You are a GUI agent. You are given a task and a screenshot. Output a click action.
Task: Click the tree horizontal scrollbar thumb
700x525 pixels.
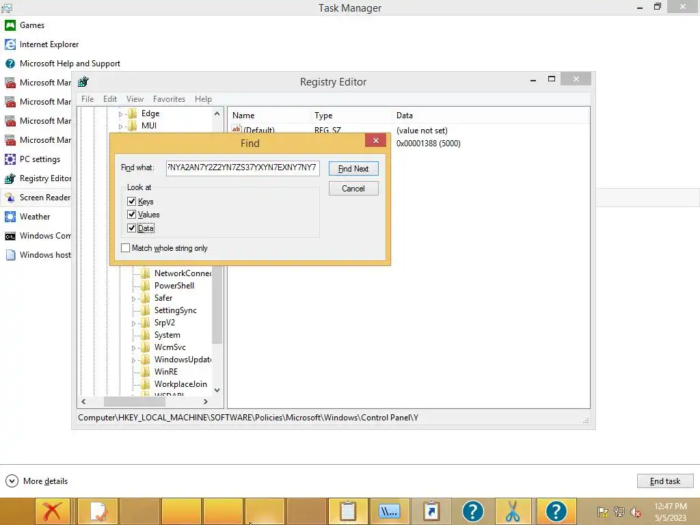135,401
